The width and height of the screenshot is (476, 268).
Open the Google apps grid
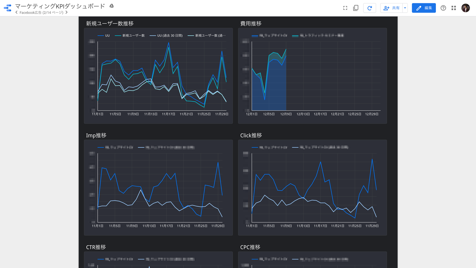(454, 8)
